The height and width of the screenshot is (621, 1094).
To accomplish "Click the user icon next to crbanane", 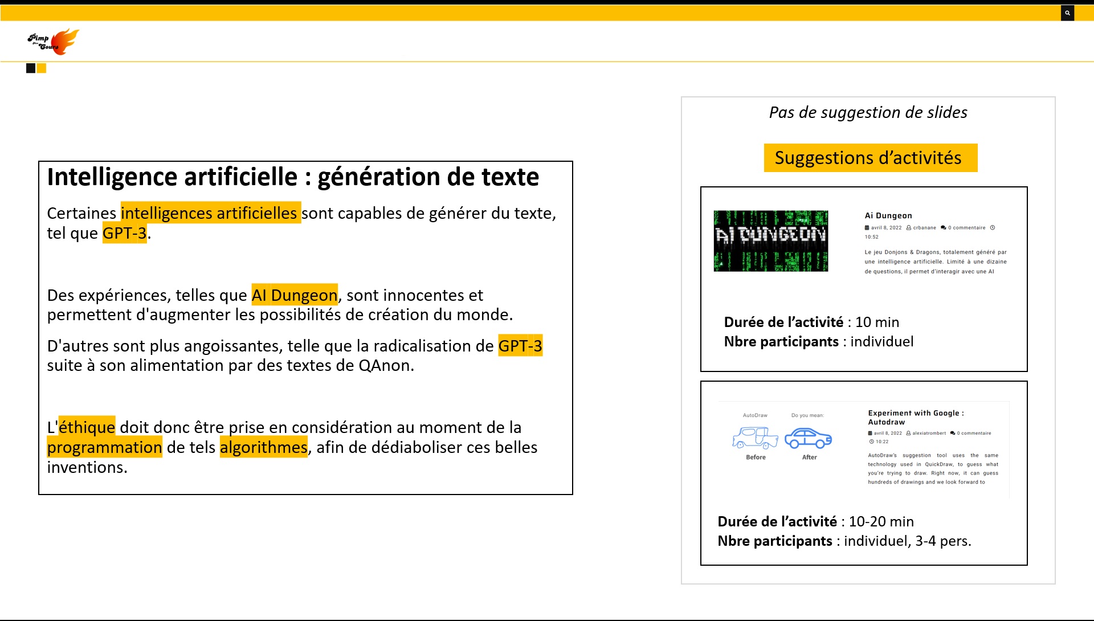I will pyautogui.click(x=909, y=228).
